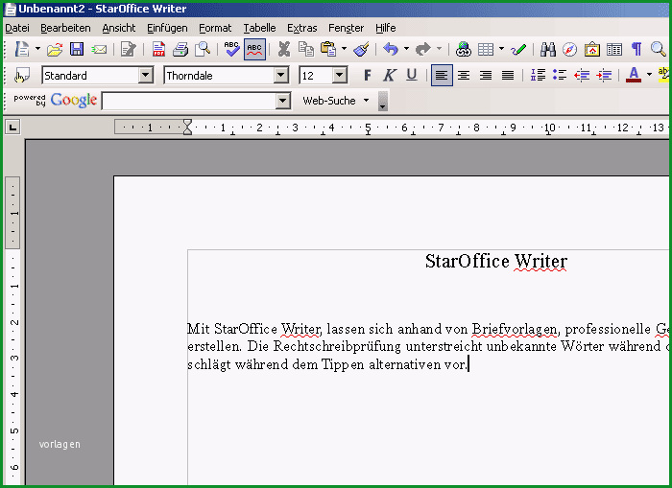This screenshot has height=488, width=672.
Task: Center text alignment button
Action: click(x=464, y=76)
